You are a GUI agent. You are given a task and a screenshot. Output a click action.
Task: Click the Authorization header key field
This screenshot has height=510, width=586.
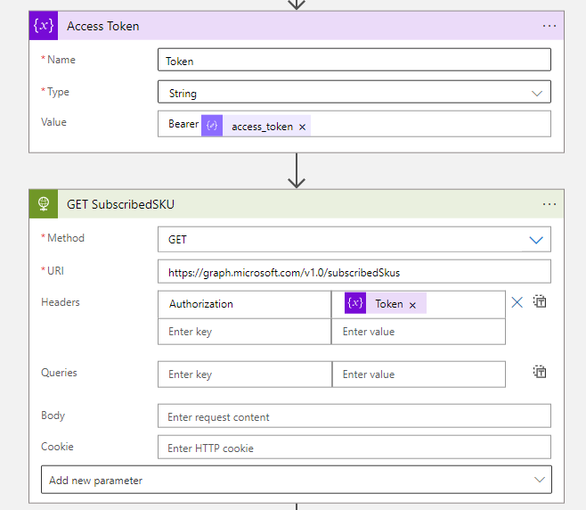[x=244, y=305]
